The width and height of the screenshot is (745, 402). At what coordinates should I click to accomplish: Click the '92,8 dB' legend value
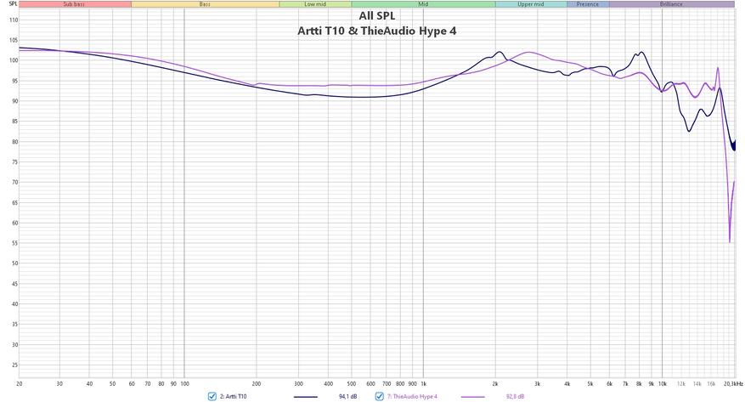[516, 396]
